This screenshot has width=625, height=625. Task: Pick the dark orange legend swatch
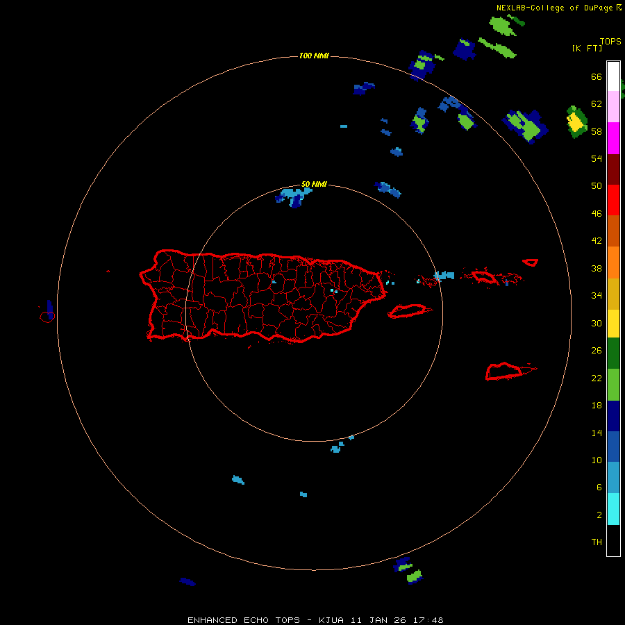point(613,231)
